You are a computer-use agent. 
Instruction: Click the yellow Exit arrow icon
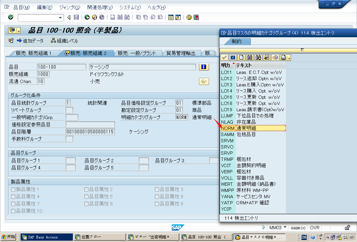coord(94,17)
